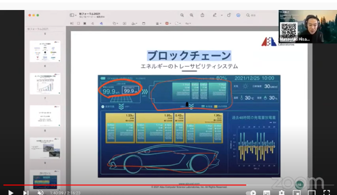Open YouTube player settings gear
This screenshot has height=195, width=337.
281,192
